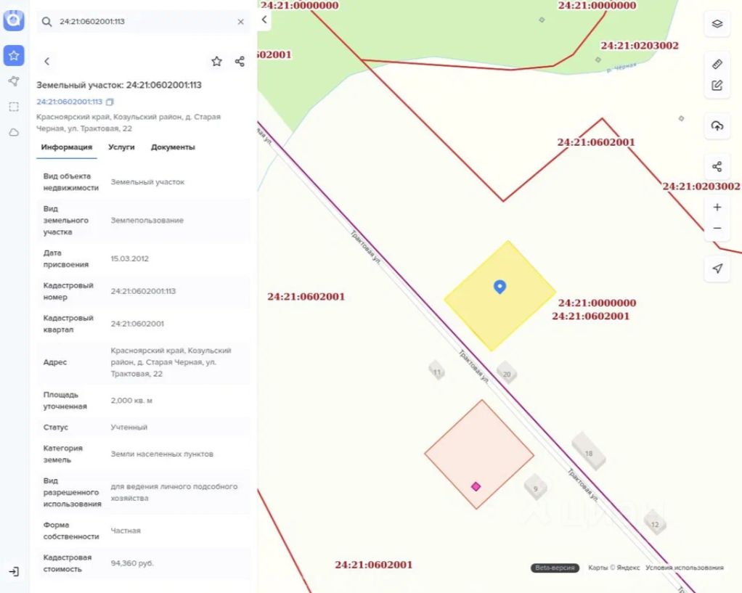Share the land plot via panel share icon

[x=240, y=61]
